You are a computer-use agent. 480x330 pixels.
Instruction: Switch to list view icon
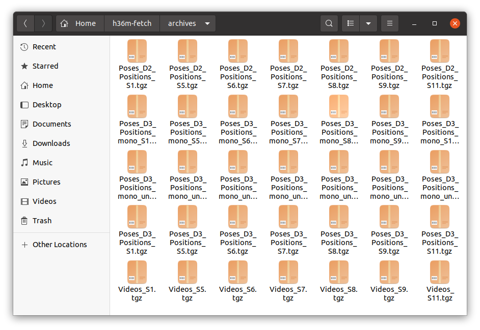351,23
